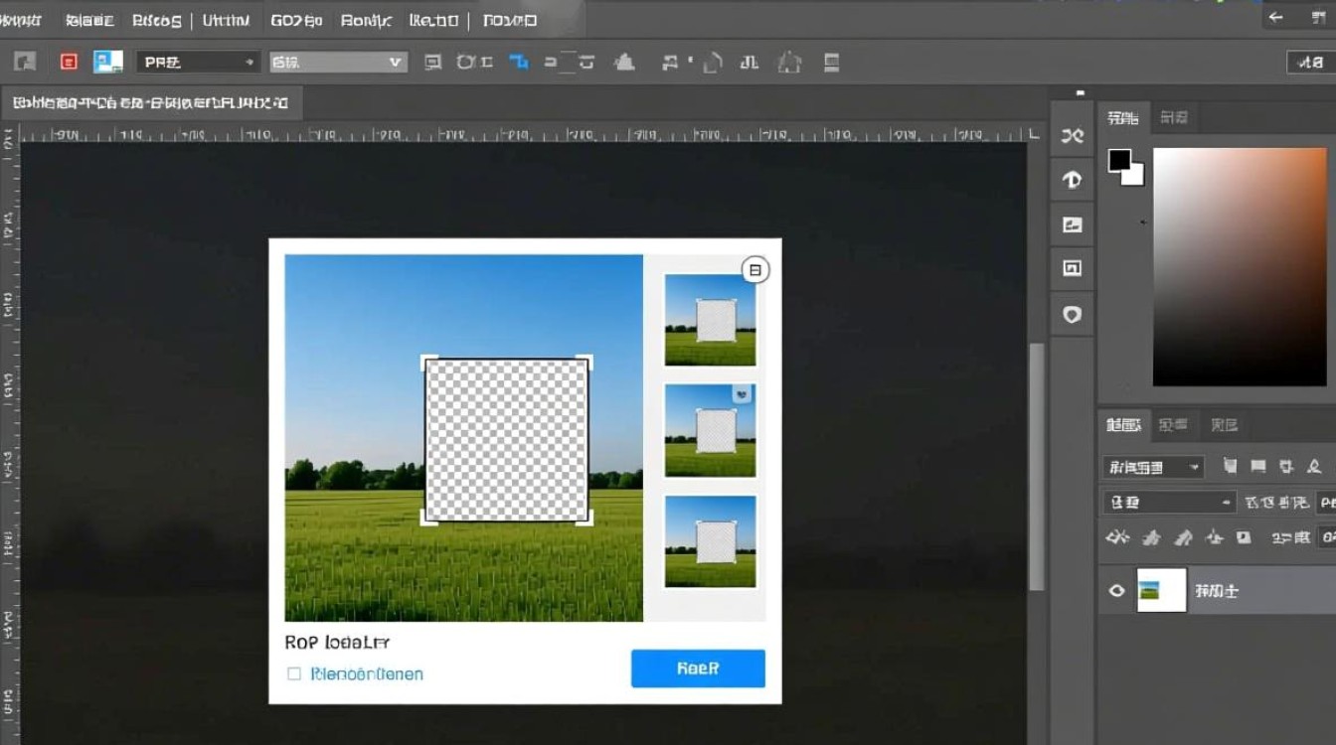
Task: Open the light gray dropdown in options bar
Action: [338, 62]
